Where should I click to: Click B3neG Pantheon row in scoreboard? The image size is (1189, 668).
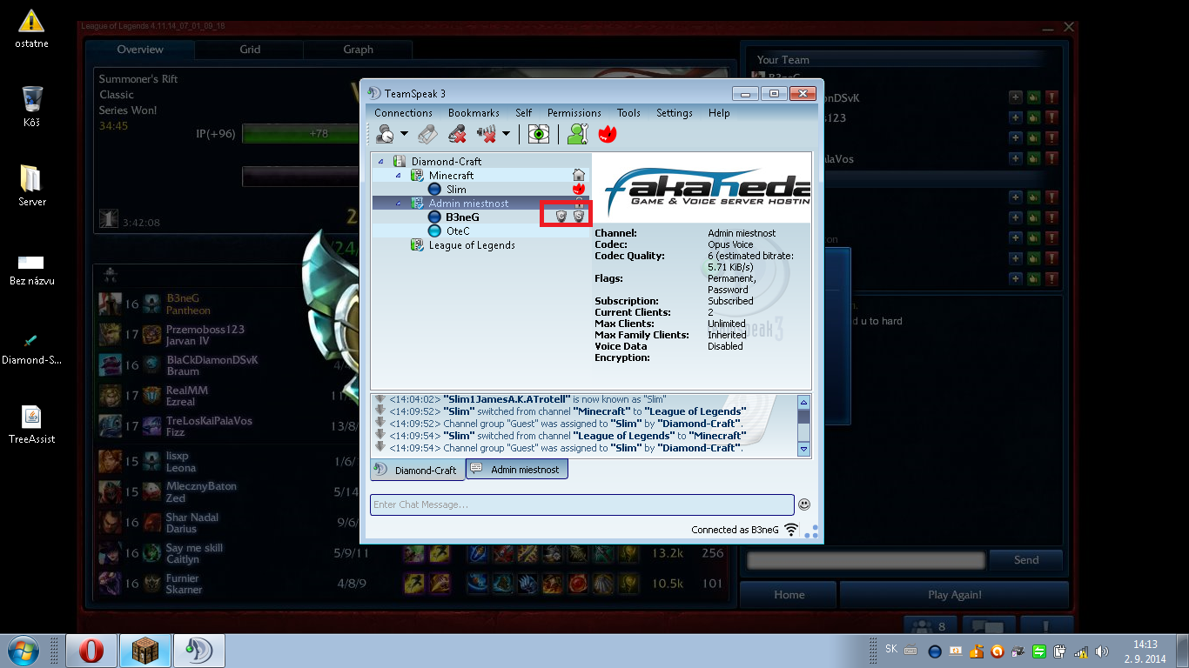[x=227, y=304]
